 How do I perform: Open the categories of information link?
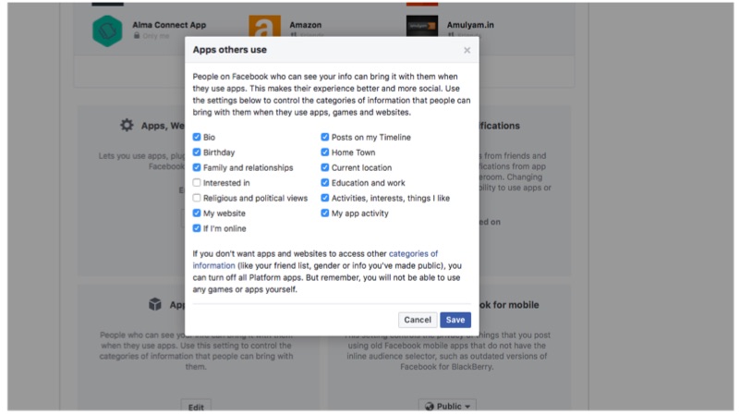tap(413, 253)
